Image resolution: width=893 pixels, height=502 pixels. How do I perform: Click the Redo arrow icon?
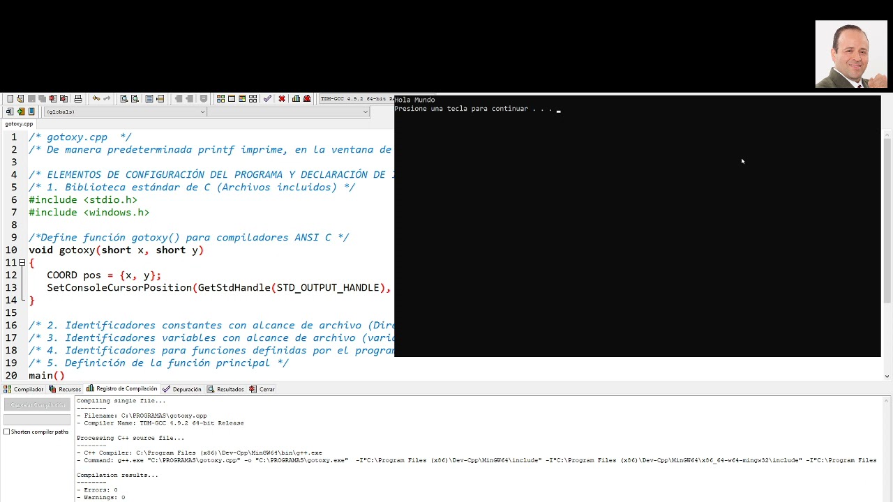107,98
